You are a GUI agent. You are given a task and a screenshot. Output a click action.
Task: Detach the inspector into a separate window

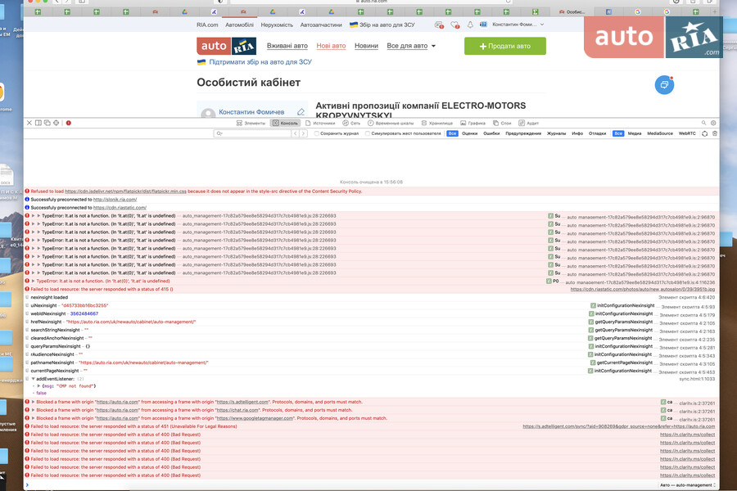point(47,123)
